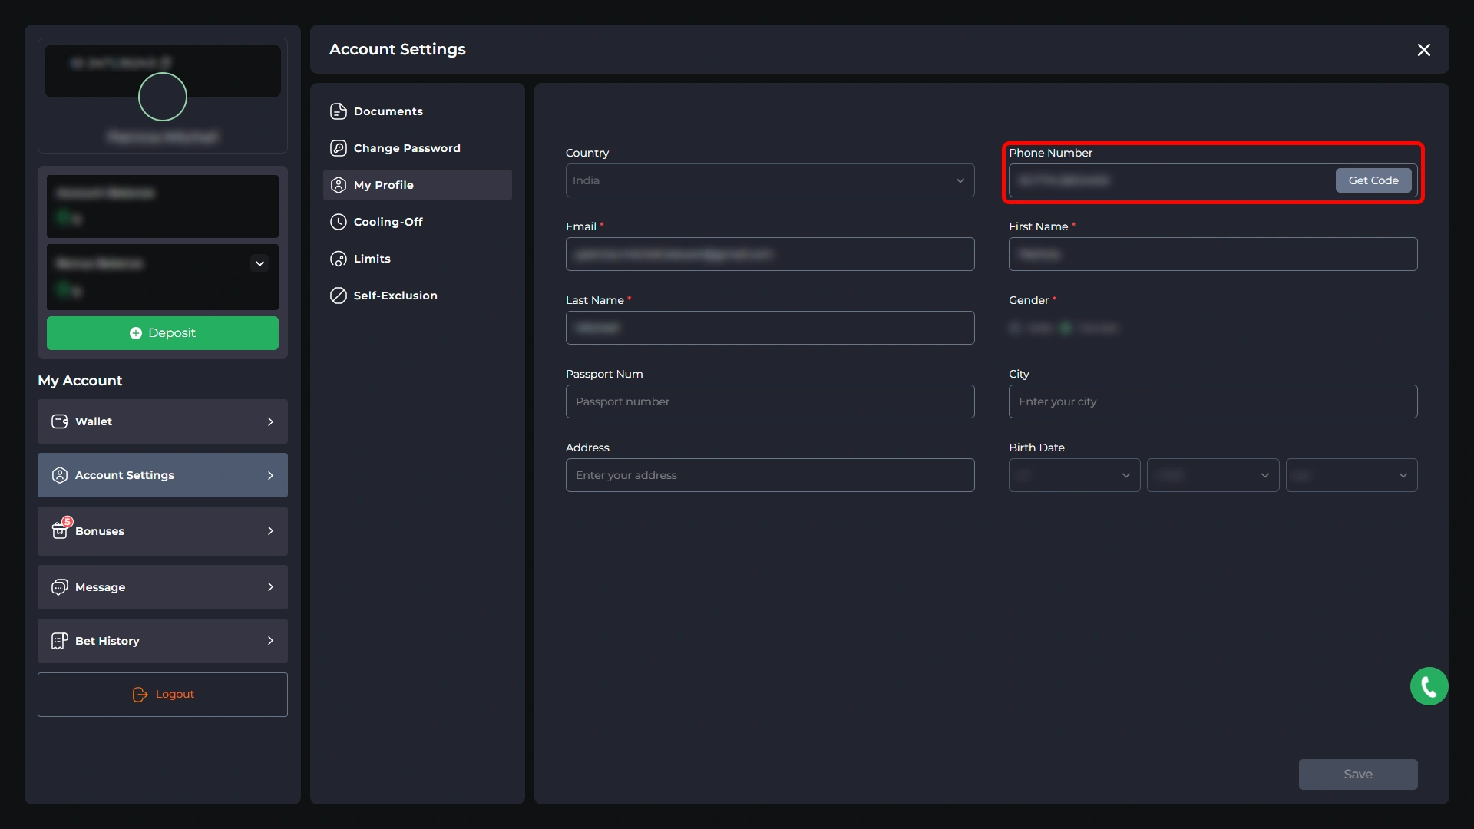The width and height of the screenshot is (1474, 829).
Task: Expand the Bonuses row chevron
Action: (x=270, y=531)
